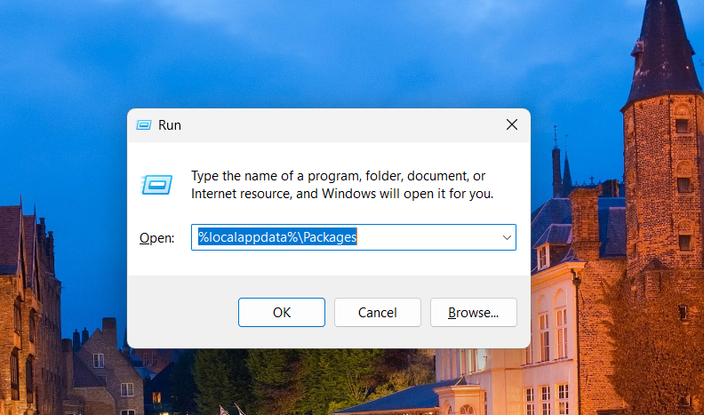The width and height of the screenshot is (704, 415).
Task: Click the "Run" title text
Action: coord(170,125)
